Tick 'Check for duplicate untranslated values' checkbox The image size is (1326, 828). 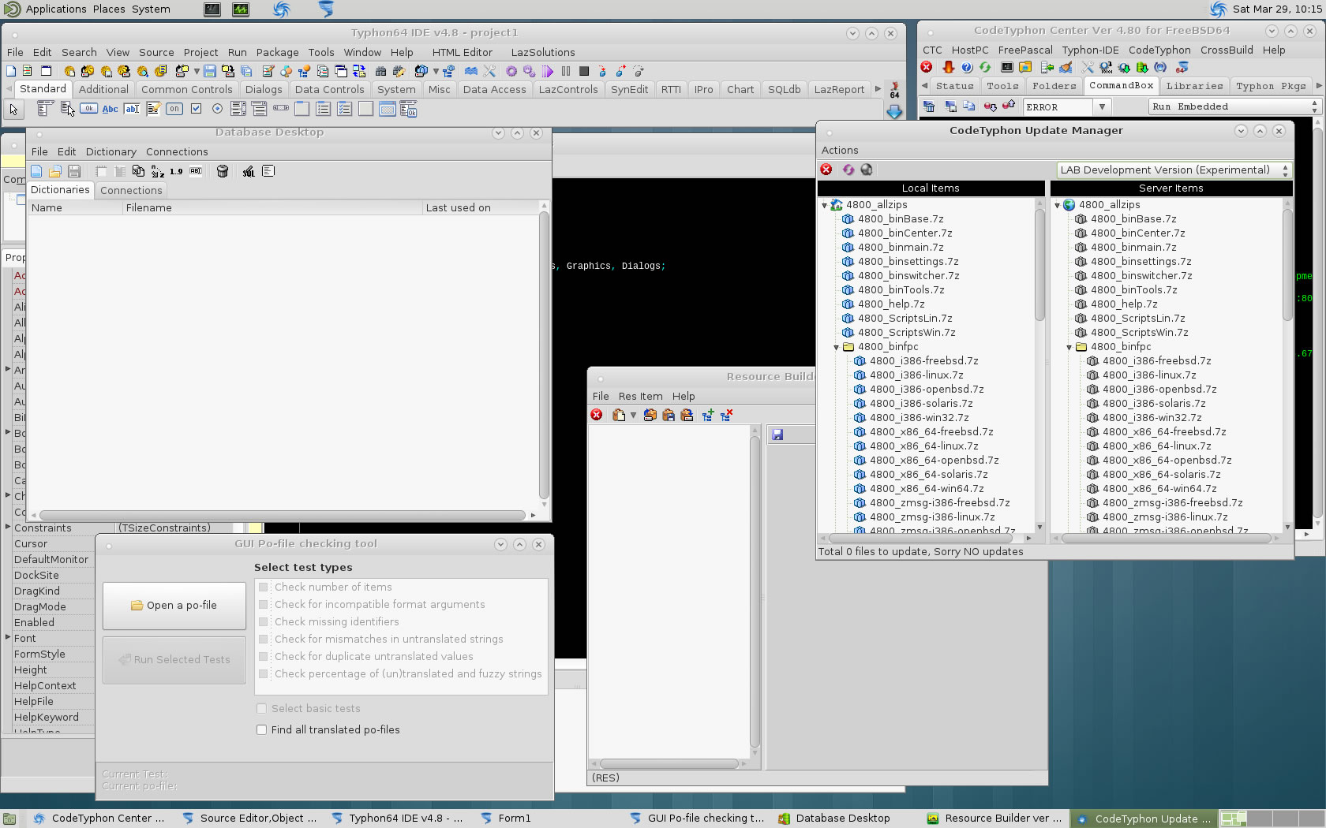point(264,657)
